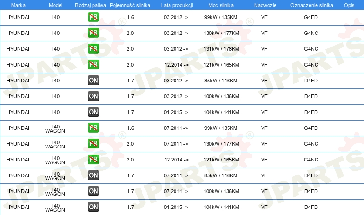Click PB fuel icon in I 40 WAGON 130kW / 177KM row
This screenshot has width=364, height=215.
93,144
